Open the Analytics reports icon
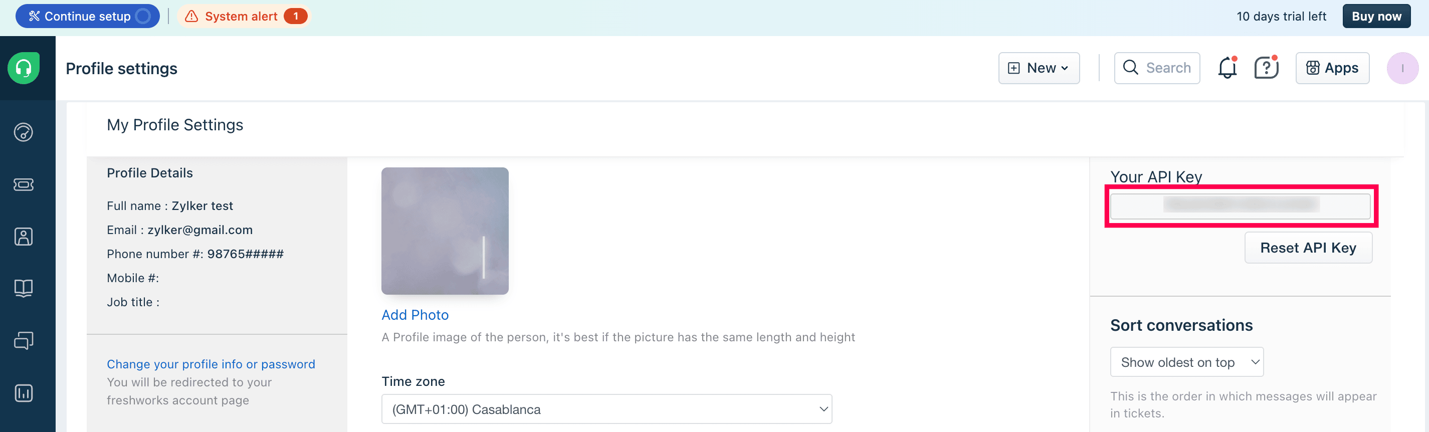 click(23, 393)
